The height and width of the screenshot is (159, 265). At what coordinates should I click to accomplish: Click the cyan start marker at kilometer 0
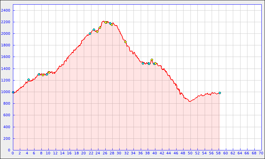coord(13,92)
